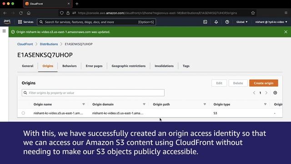Click page number 1 in pagination
Screen dimensions: 291x164
[260, 93]
